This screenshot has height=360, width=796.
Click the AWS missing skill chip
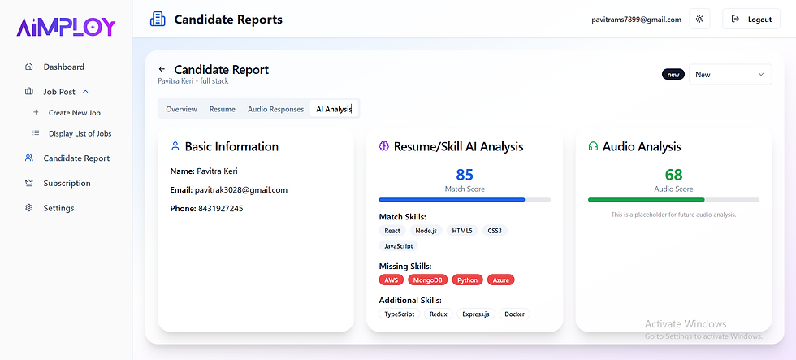(x=391, y=280)
